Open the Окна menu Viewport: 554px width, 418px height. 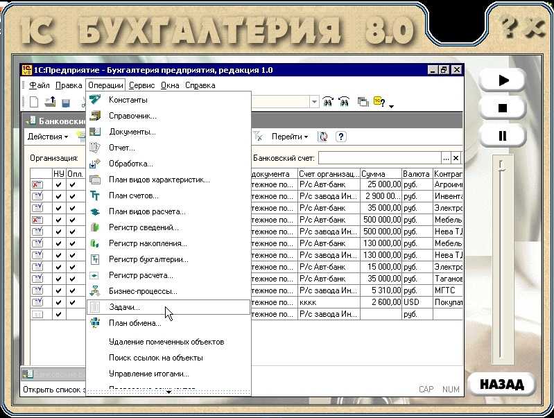170,85
